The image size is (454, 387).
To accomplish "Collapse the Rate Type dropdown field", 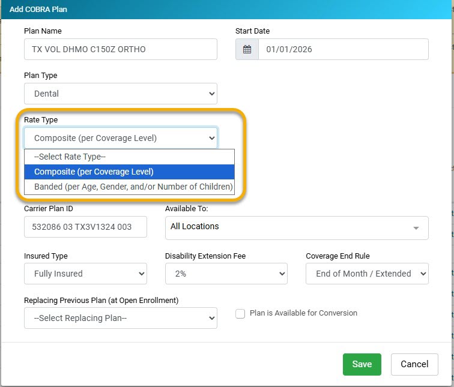I will click(120, 138).
